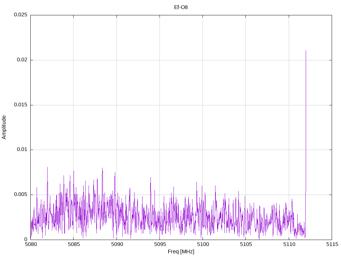Click the 0.025 y-axis tick label

(21, 15)
